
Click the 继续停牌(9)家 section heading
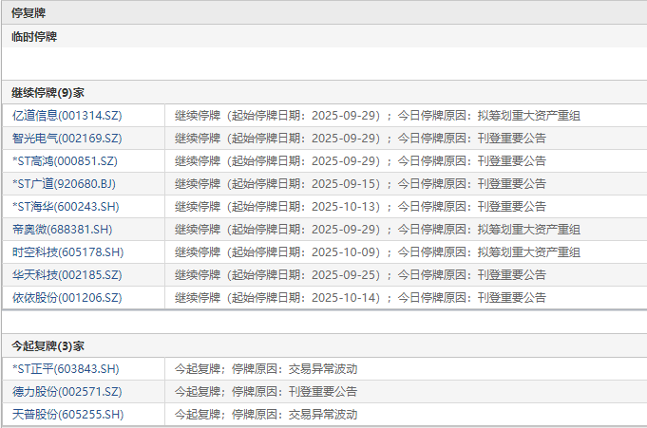click(48, 93)
